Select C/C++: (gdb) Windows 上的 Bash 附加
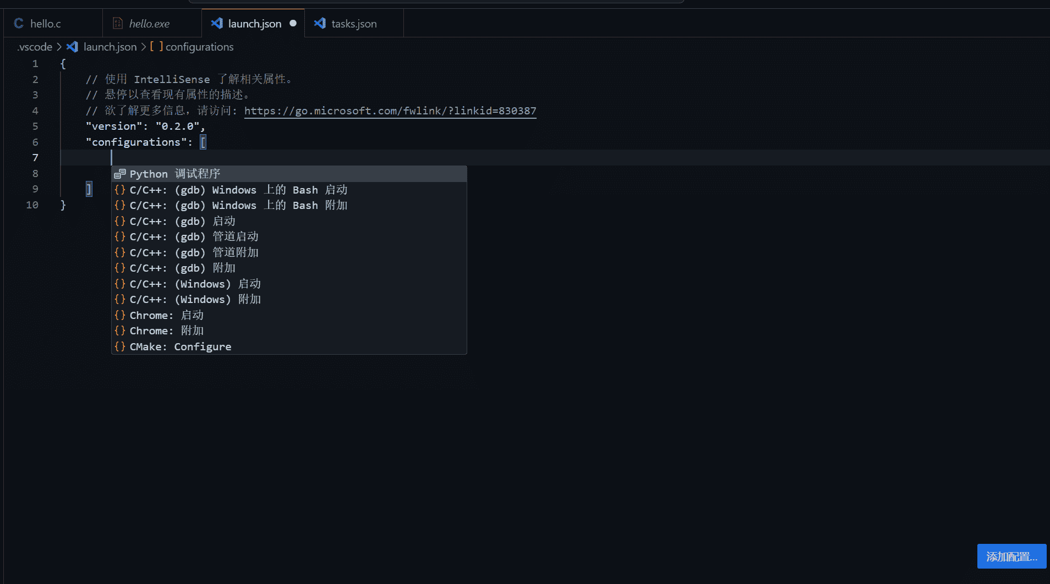Screen dimensions: 1050x584 [289, 205]
